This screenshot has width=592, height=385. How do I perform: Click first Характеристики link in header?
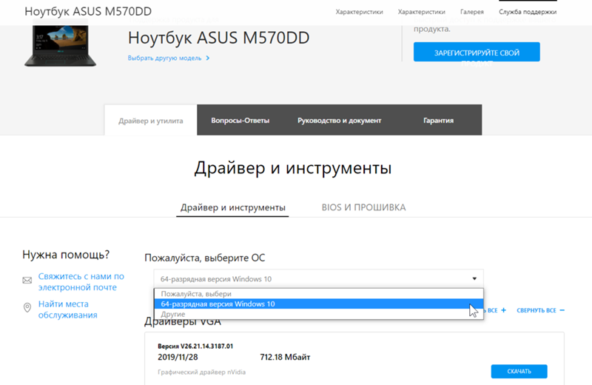pos(359,12)
